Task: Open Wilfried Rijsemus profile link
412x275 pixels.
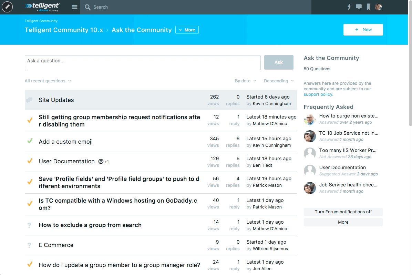Action: tap(270, 249)
